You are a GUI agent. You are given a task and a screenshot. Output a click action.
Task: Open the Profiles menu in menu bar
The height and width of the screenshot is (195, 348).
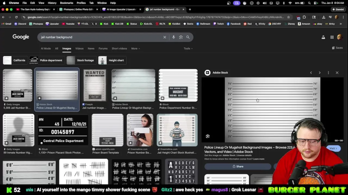(x=81, y=3)
